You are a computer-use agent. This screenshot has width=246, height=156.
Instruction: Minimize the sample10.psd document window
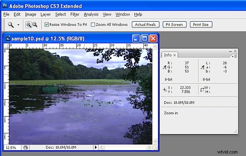(x=136, y=39)
